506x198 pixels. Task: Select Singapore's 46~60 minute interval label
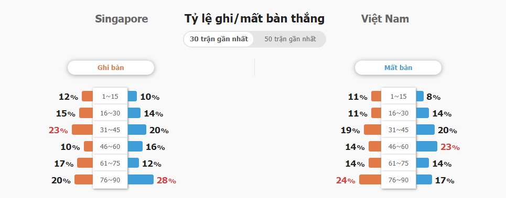click(x=110, y=146)
